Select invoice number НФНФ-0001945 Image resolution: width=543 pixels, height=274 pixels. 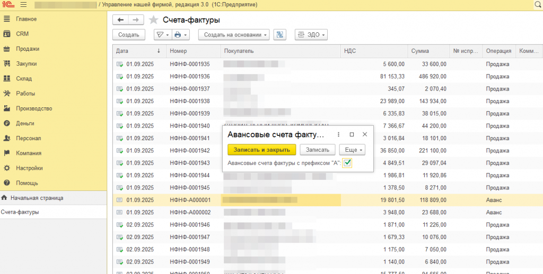pos(190,188)
